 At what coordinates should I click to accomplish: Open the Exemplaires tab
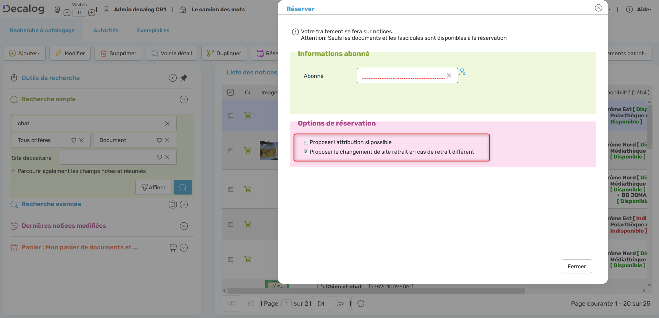tap(153, 31)
